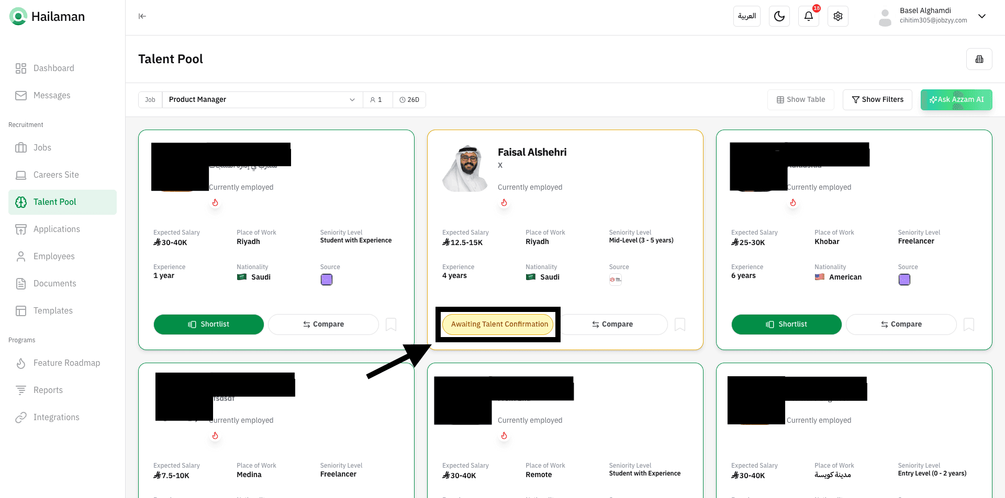Click Awaiting Talent Confirmation badge
Image resolution: width=1005 pixels, height=498 pixels.
point(498,325)
